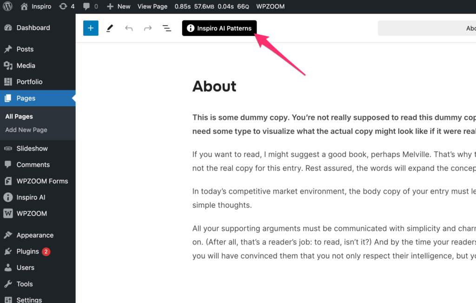Redo the last change
Screen dimensions: 476x303
[148, 28]
